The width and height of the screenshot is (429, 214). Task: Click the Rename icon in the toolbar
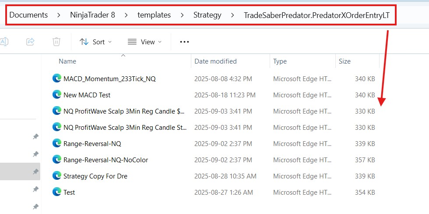point(4,42)
